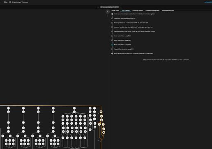Switch to the Schritt-Details tab
This screenshot has width=212, height=149.
click(115, 10)
